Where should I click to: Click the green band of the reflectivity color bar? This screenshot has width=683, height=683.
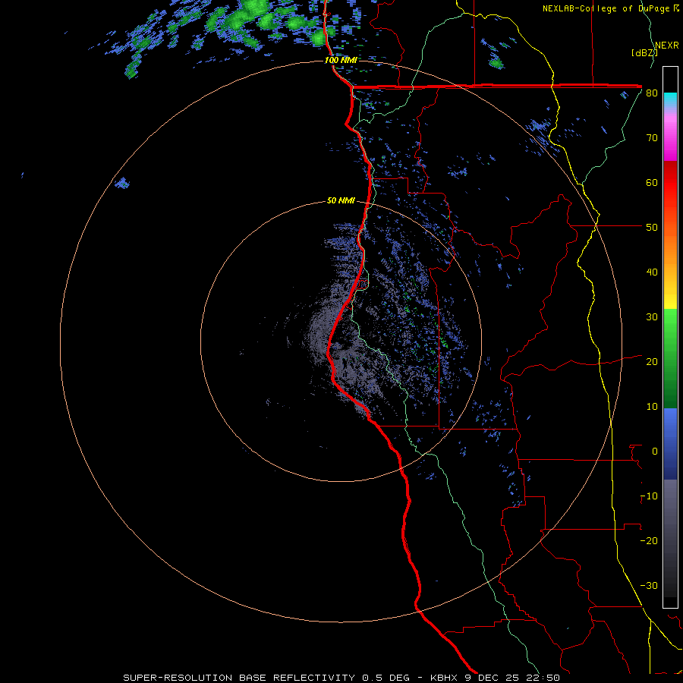coord(670,358)
